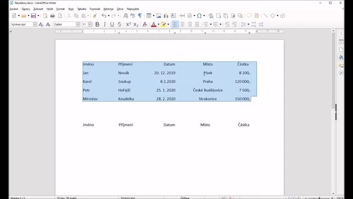Image resolution: width=353 pixels, height=199 pixels.
Task: Click the Increase Indent icon
Action: point(227,24)
